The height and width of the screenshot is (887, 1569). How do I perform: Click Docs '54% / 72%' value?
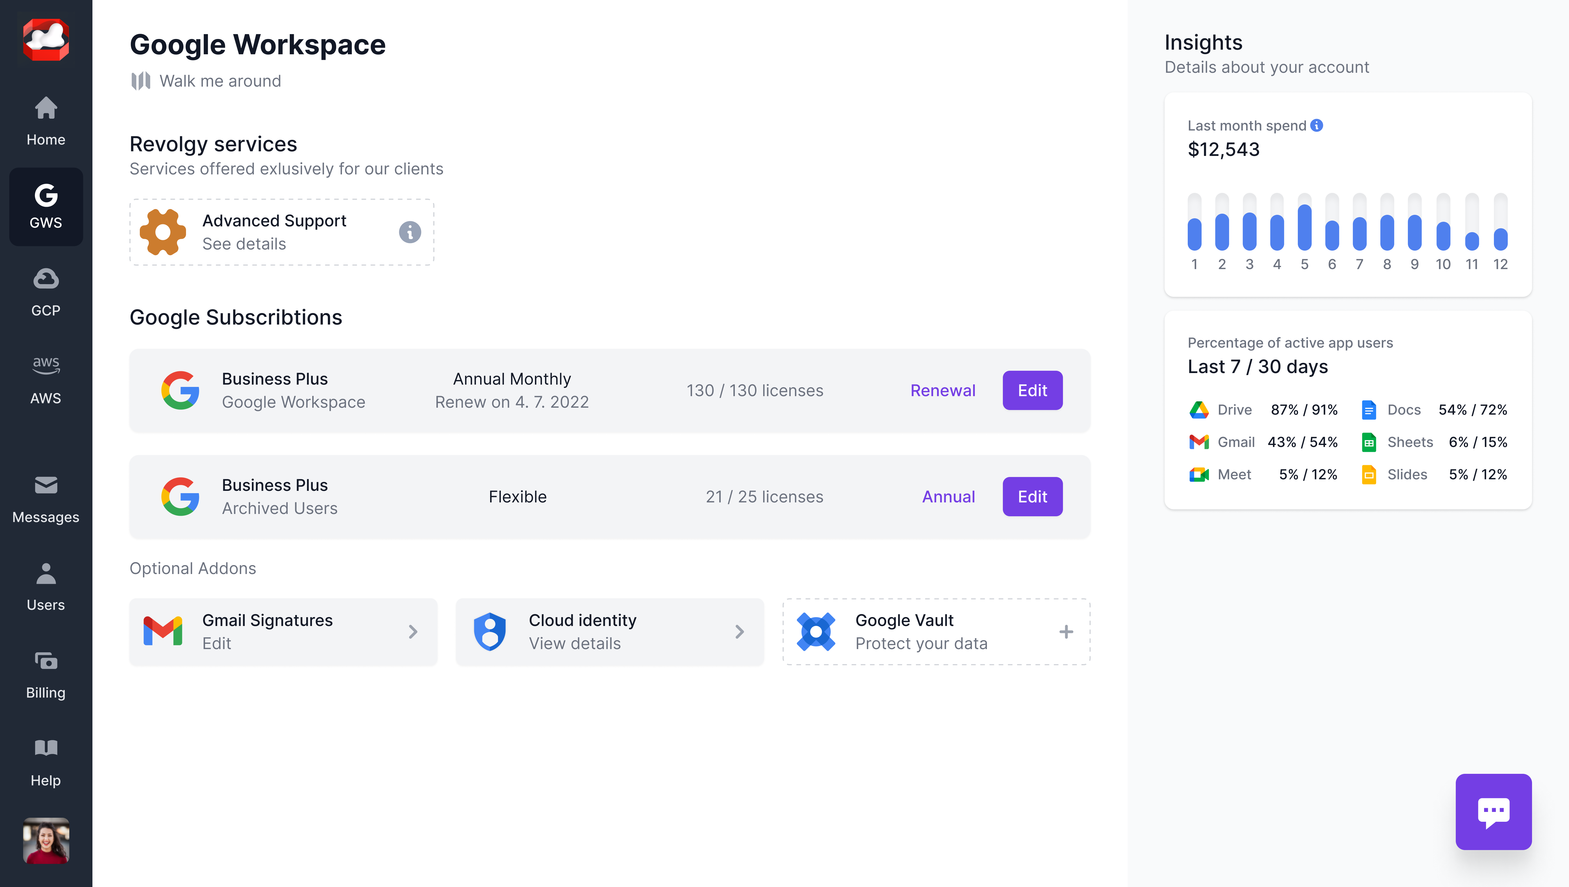(1473, 410)
